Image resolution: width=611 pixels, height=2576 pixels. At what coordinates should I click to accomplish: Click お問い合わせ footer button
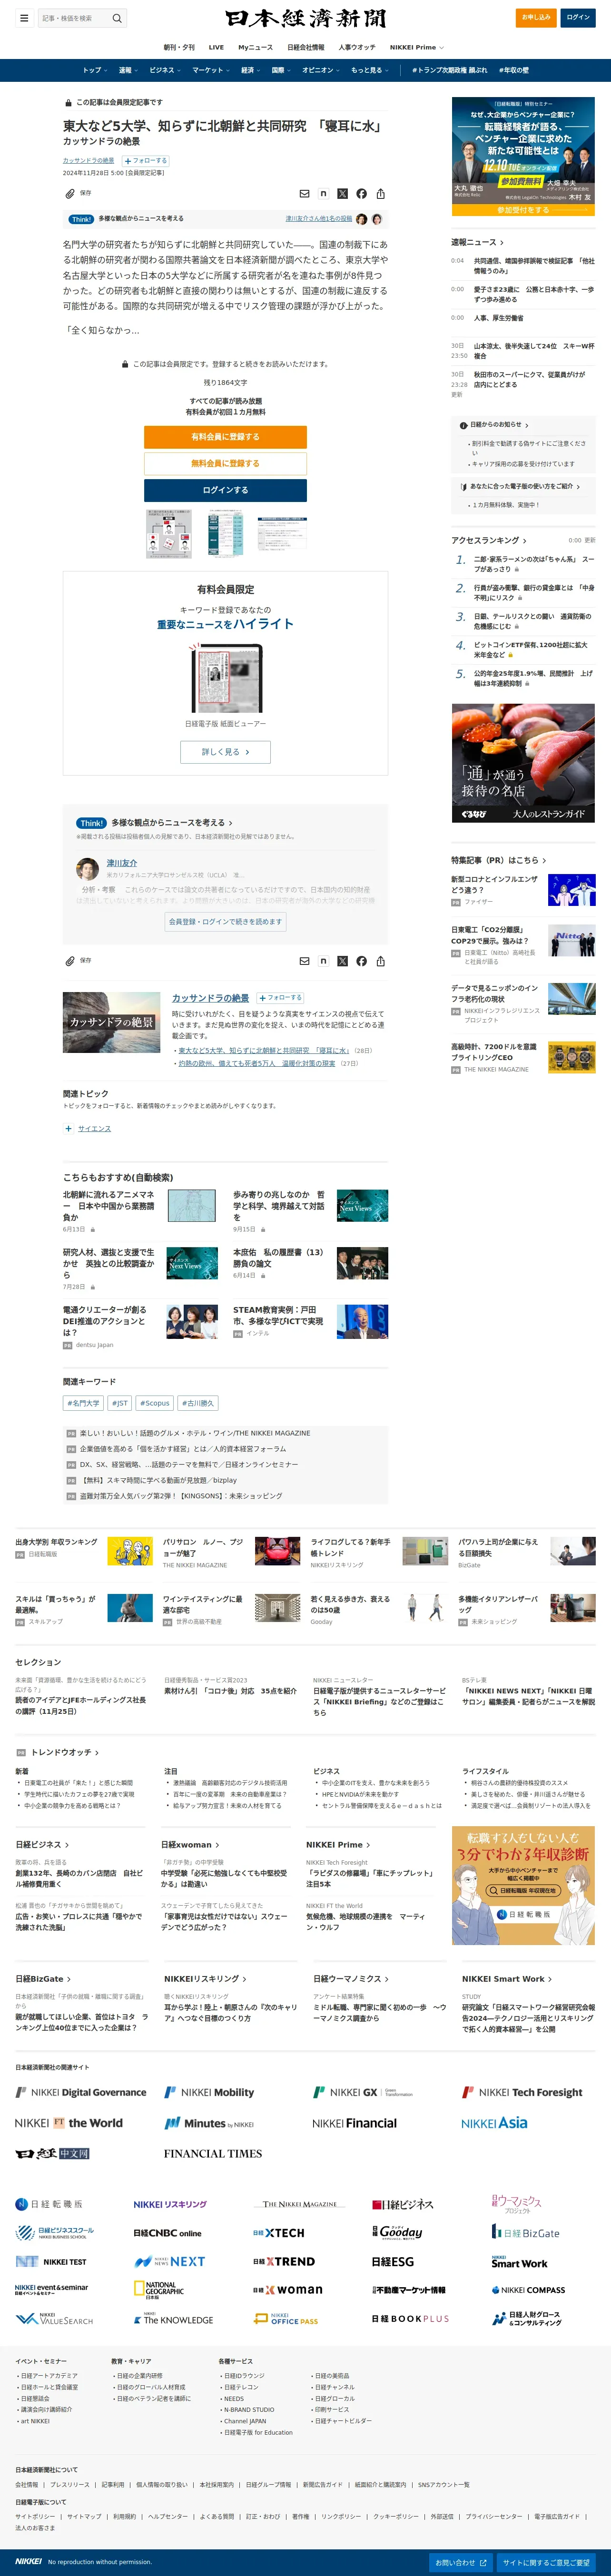(461, 2562)
